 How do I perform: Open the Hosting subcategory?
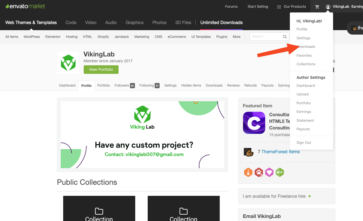(x=72, y=37)
